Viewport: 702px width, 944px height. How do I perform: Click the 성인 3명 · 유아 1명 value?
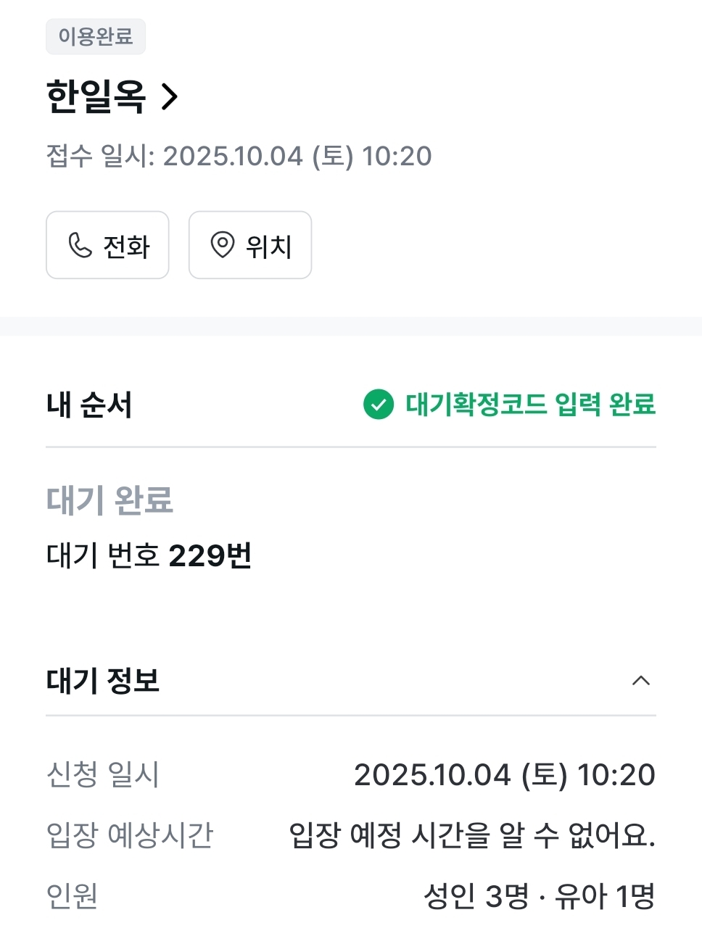(540, 896)
